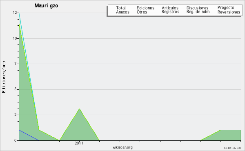Click the Artículos legend label
245x151 pixels.
click(x=170, y=8)
